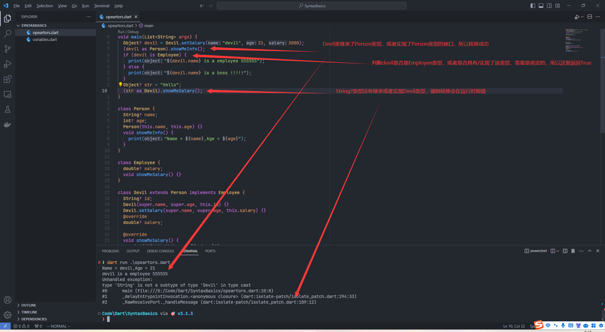The image size is (605, 332).
Task: Select the opeartors.dart editor tab
Action: pyautogui.click(x=118, y=17)
